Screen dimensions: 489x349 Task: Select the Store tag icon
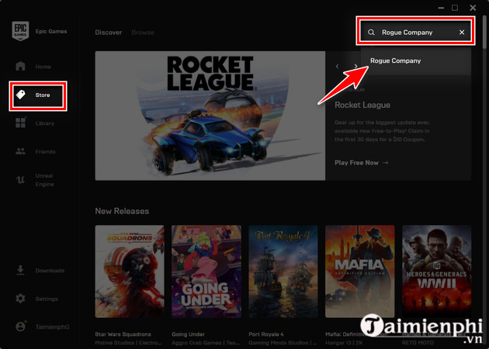[x=21, y=95]
